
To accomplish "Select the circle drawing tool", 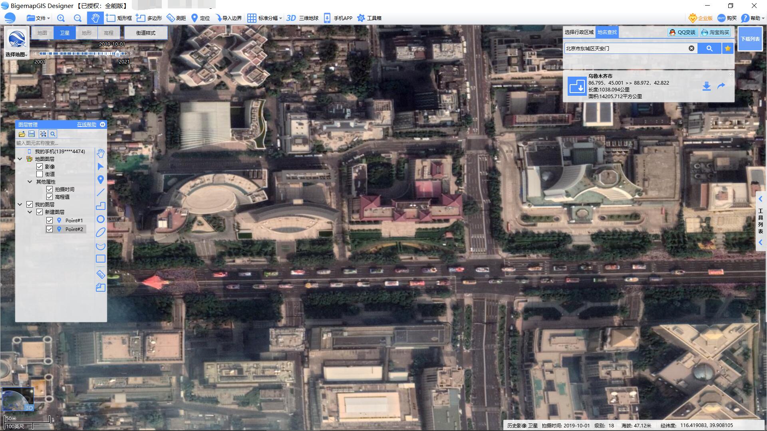I will click(101, 219).
